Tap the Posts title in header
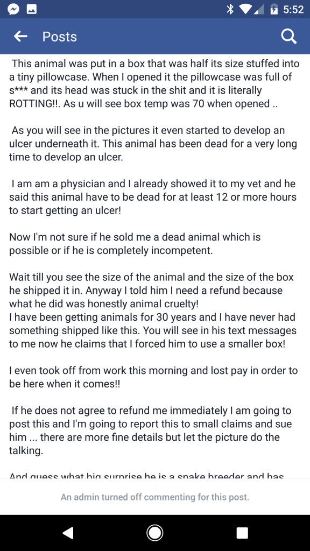This screenshot has width=310, height=551. 59,37
